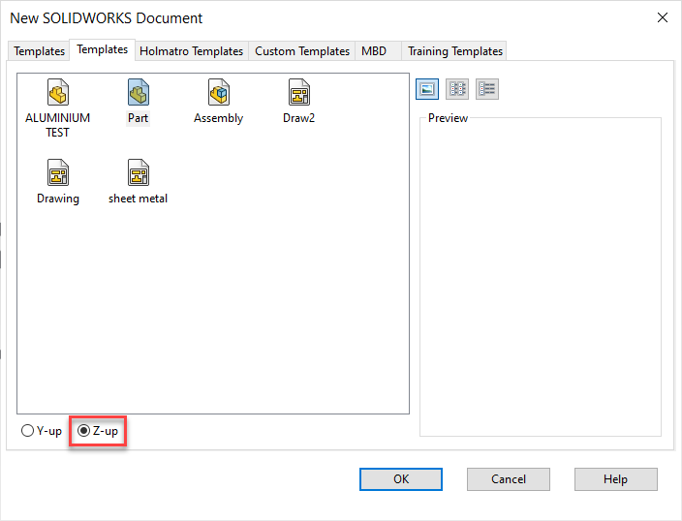This screenshot has width=682, height=521.
Task: Enable the Y-up orientation option
Action: [x=28, y=431]
